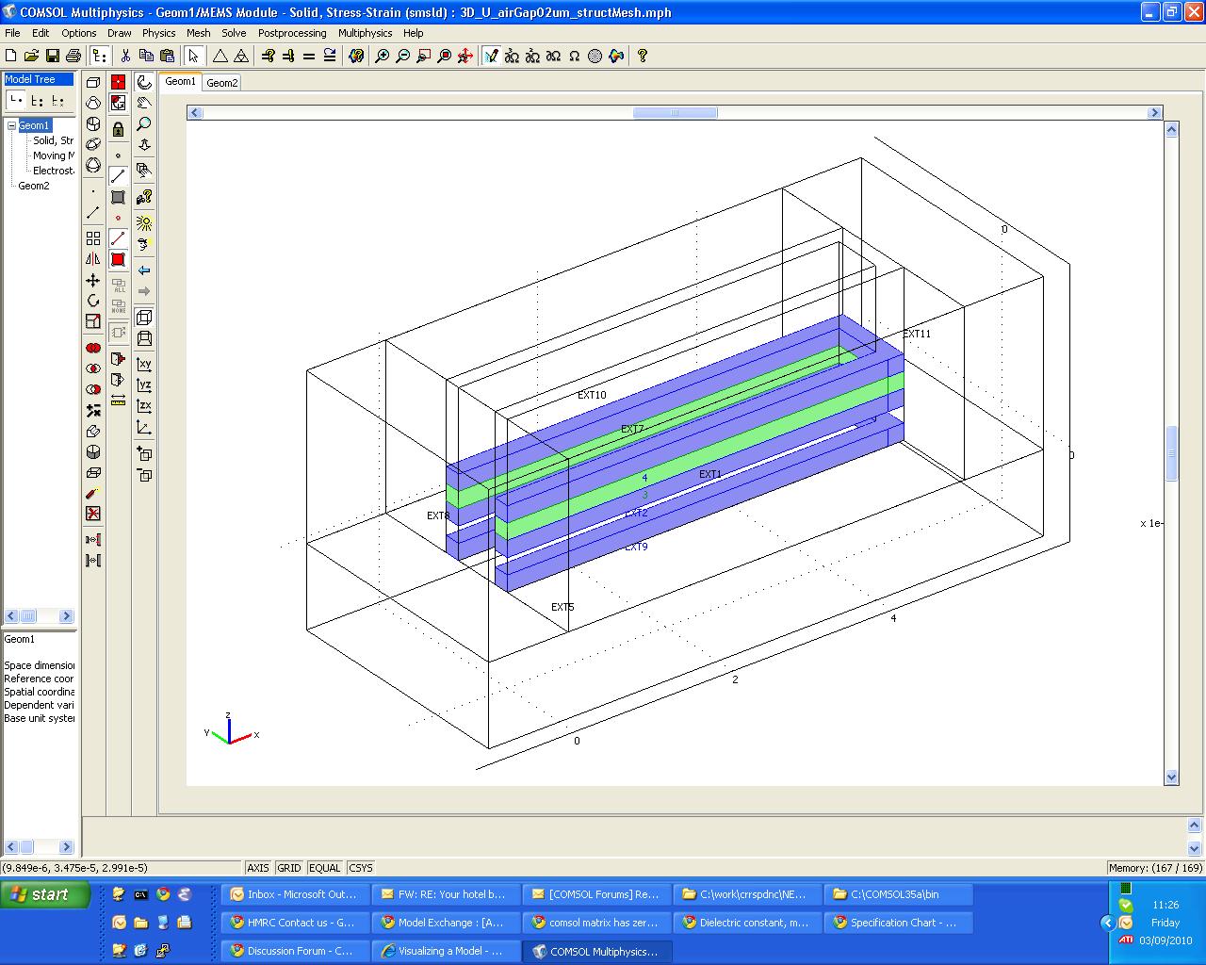Switch view to the xy-plane
The width and height of the screenshot is (1206, 965).
144,365
